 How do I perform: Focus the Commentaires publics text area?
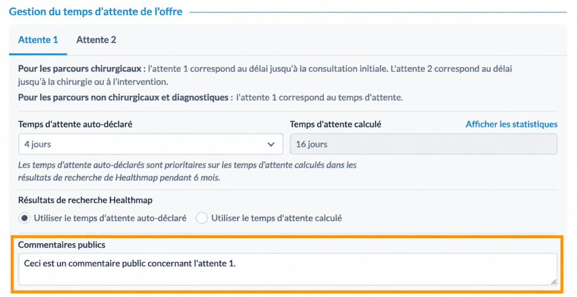288,269
